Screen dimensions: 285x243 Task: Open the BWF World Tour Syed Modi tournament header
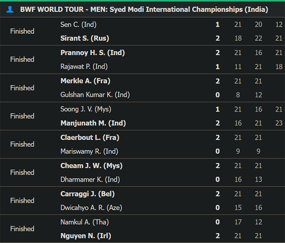[144, 9]
